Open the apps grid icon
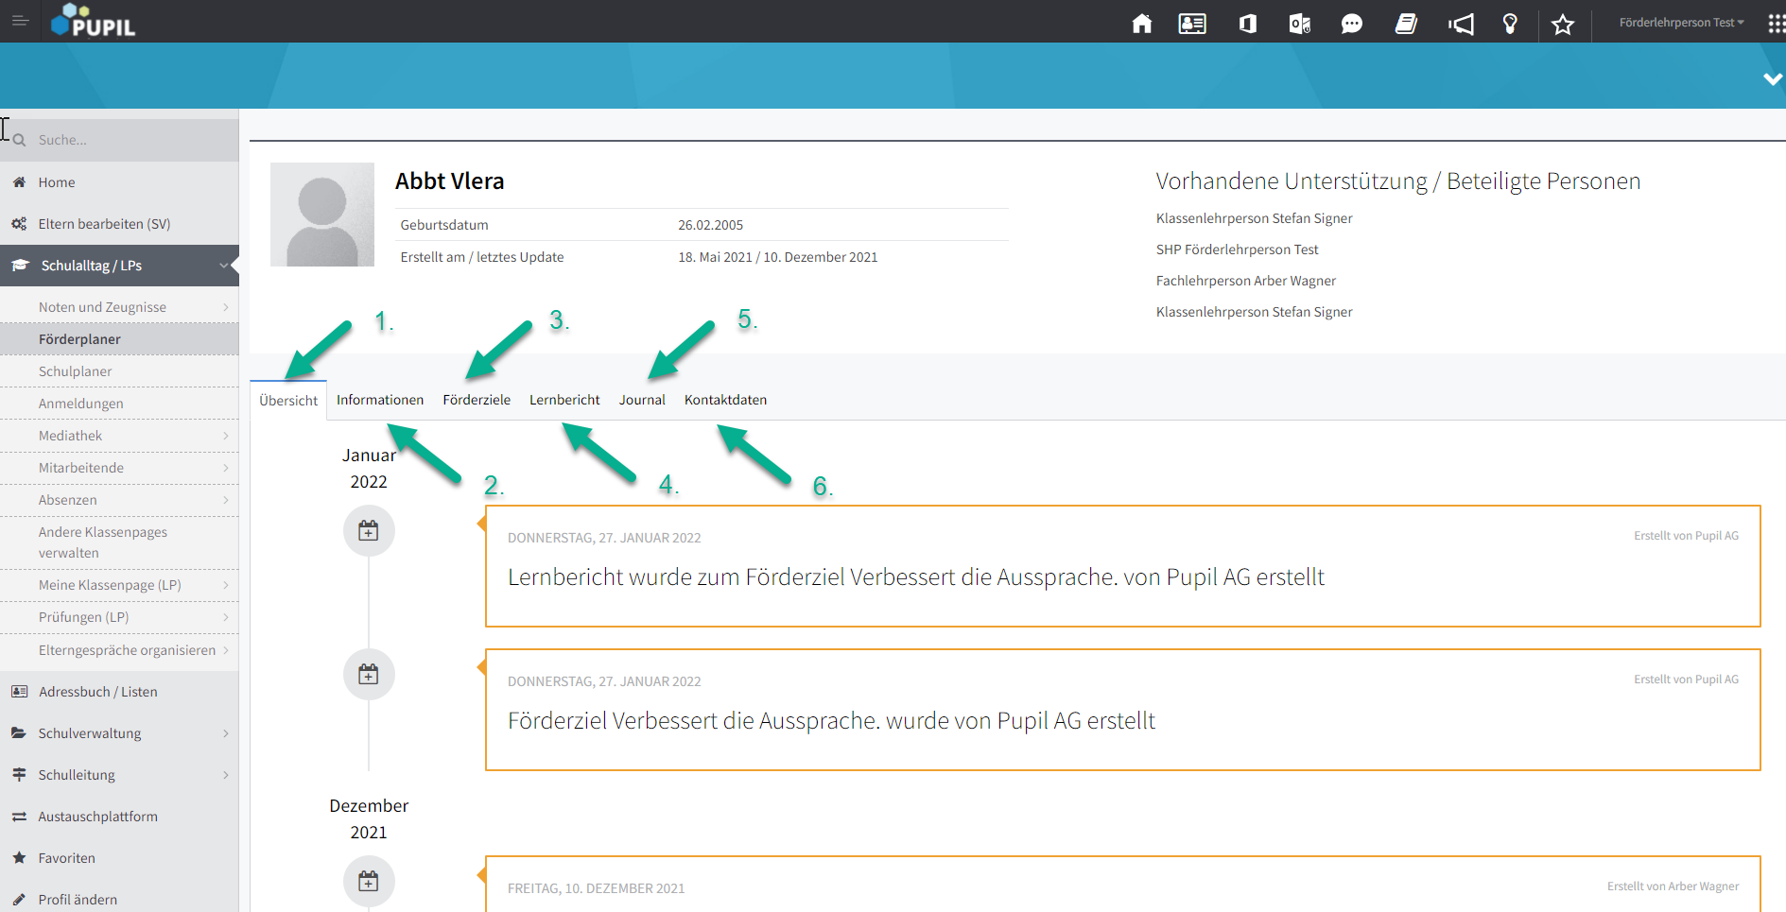Image resolution: width=1786 pixels, height=912 pixels. tap(1777, 24)
